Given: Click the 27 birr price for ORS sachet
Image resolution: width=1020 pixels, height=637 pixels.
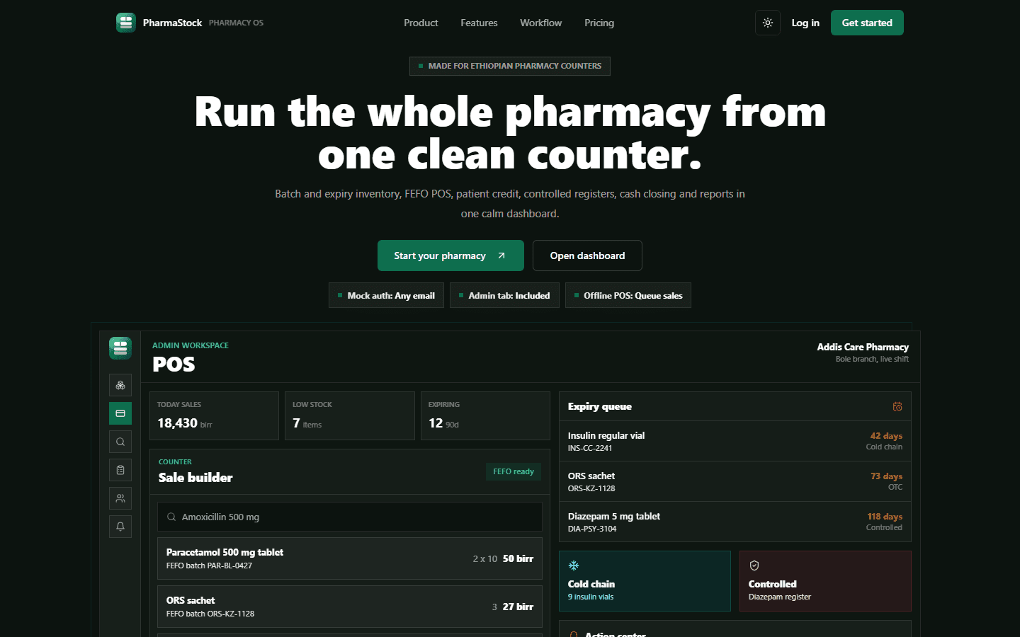Looking at the screenshot, I should 518,607.
